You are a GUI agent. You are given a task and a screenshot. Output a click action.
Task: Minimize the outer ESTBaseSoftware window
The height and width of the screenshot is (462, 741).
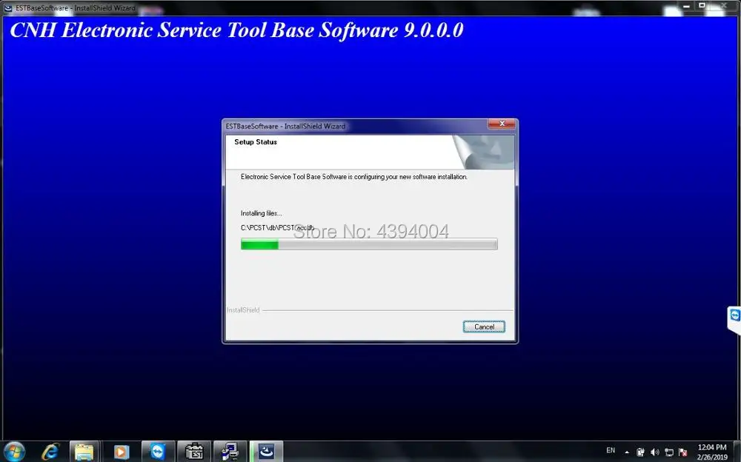click(x=686, y=6)
